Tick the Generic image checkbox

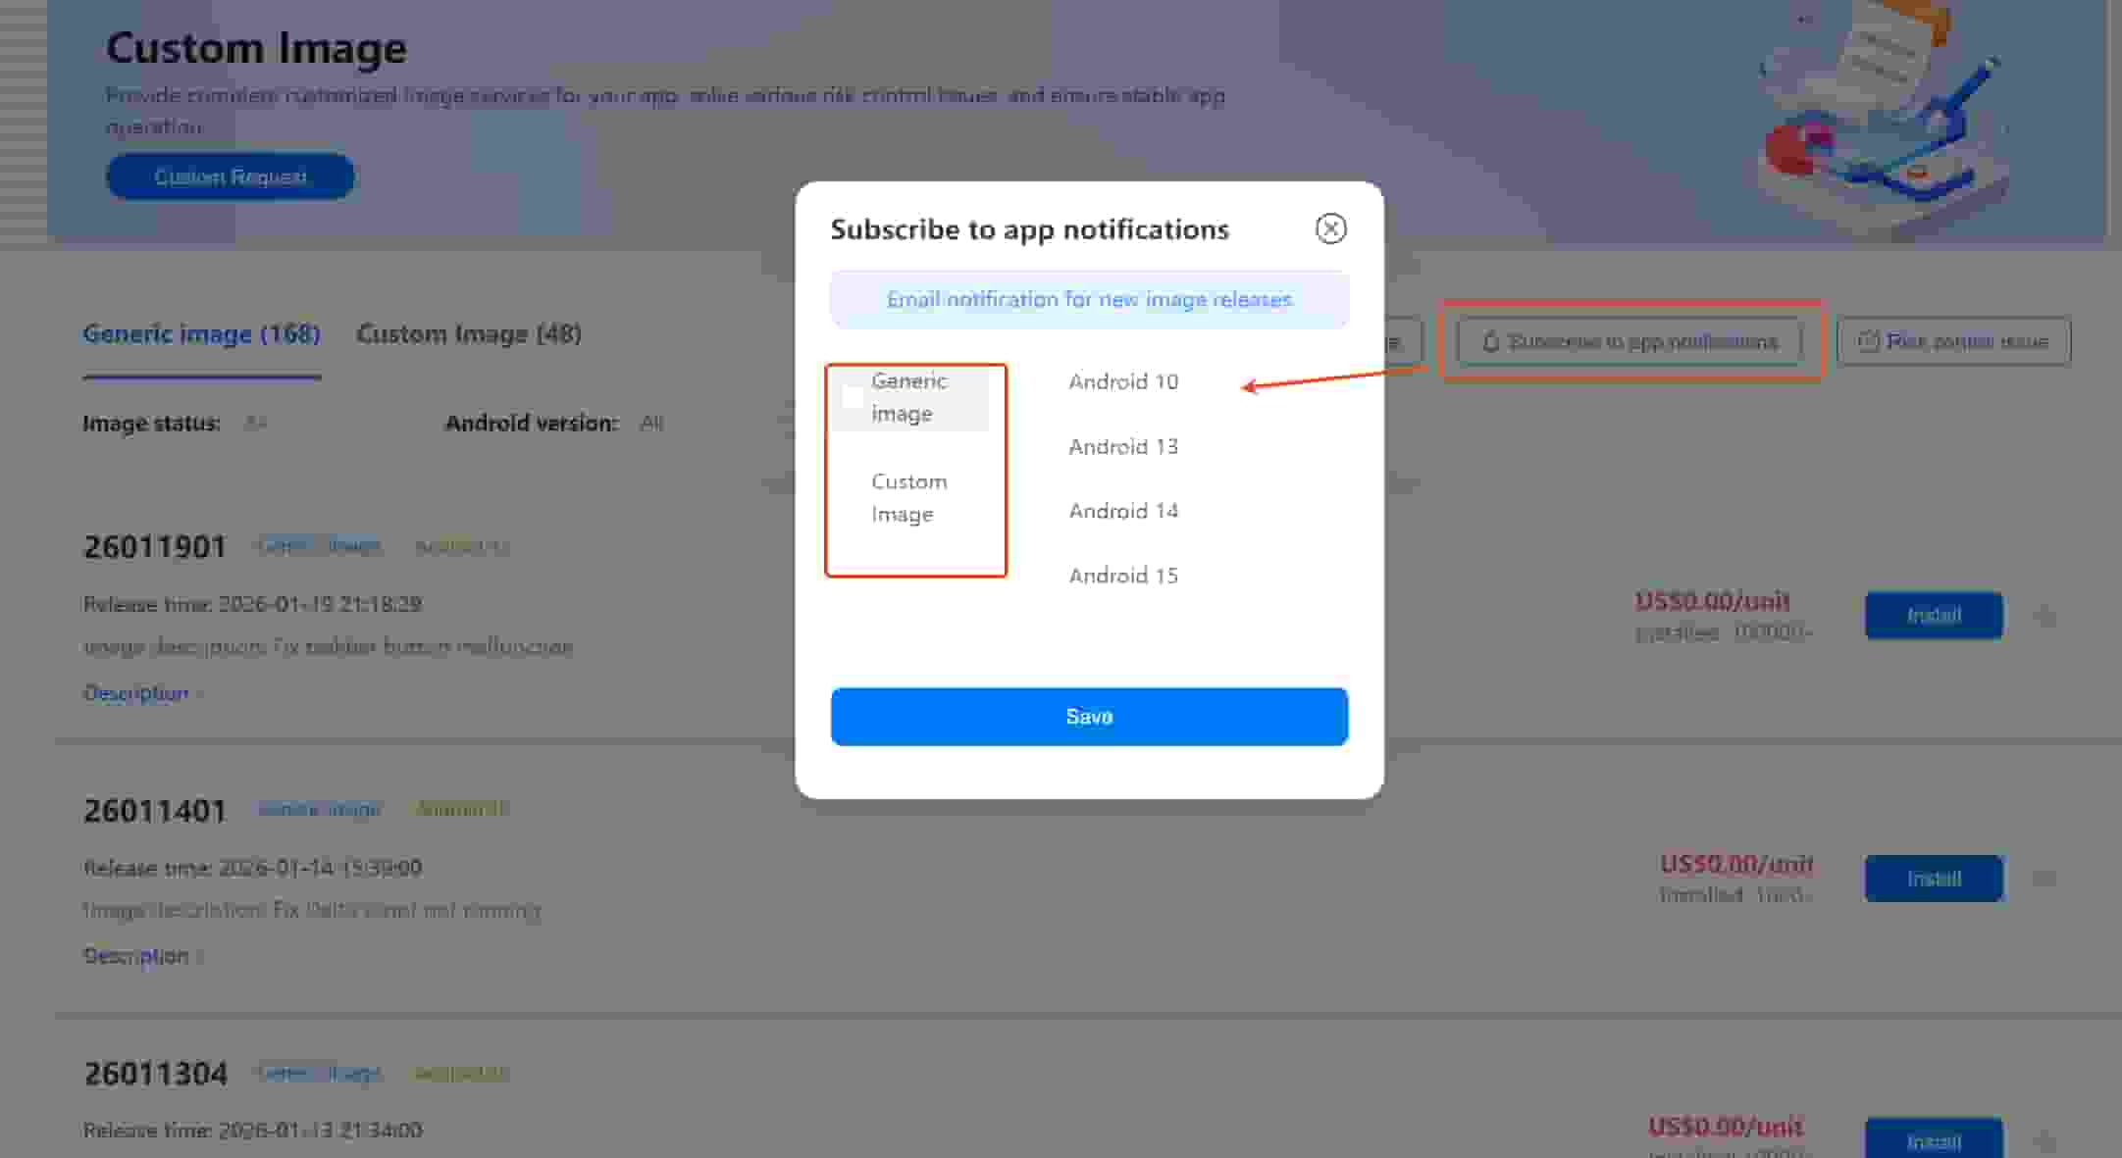(853, 398)
